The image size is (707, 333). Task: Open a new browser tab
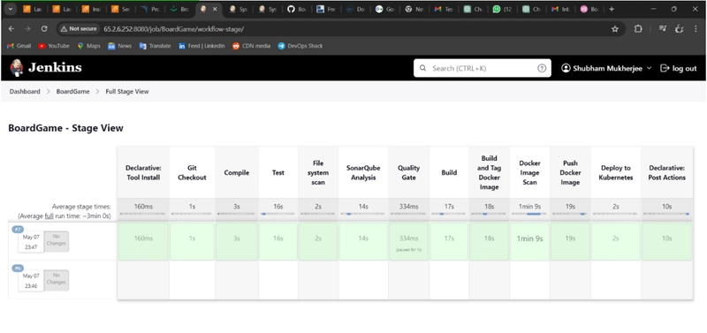(x=612, y=9)
